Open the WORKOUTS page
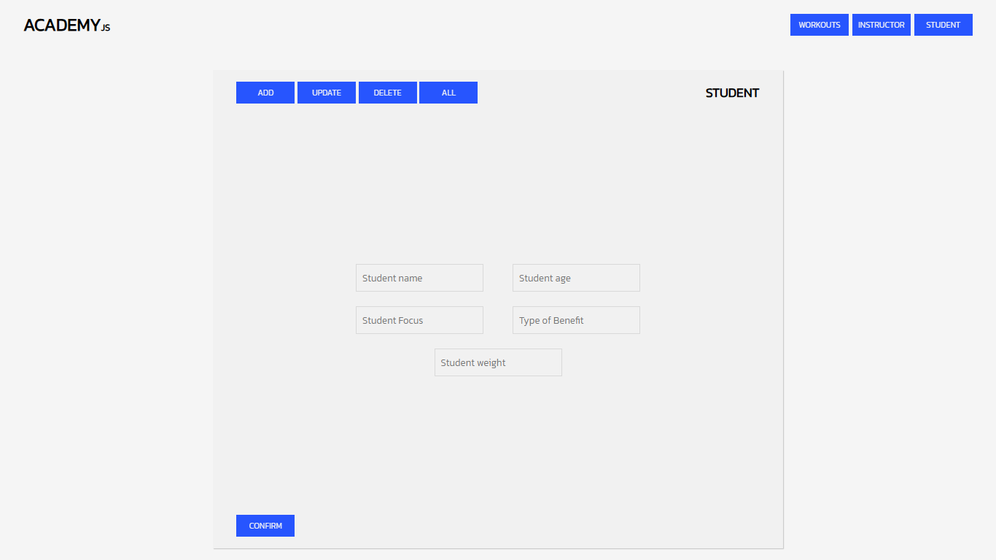 click(819, 25)
